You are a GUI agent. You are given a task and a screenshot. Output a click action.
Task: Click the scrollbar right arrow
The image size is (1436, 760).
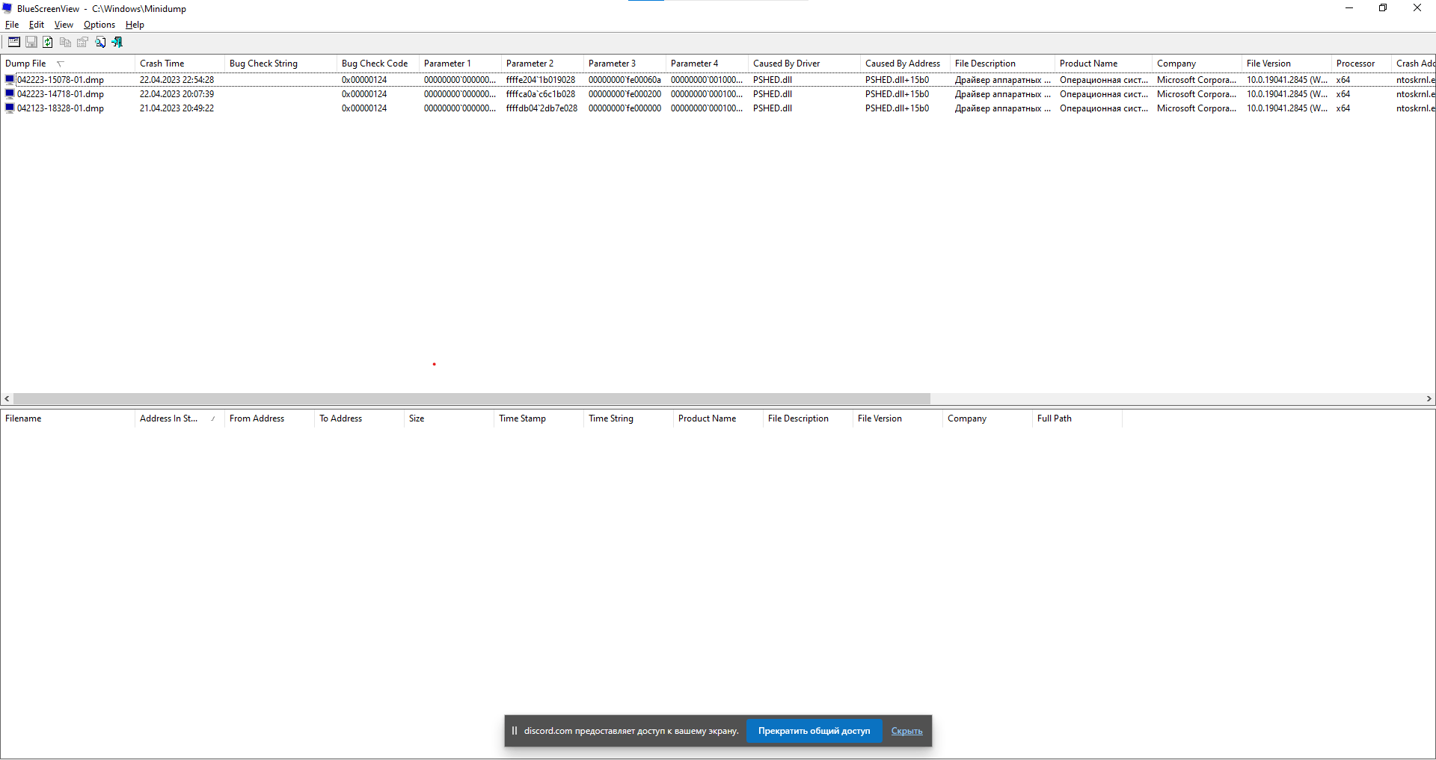point(1429,399)
